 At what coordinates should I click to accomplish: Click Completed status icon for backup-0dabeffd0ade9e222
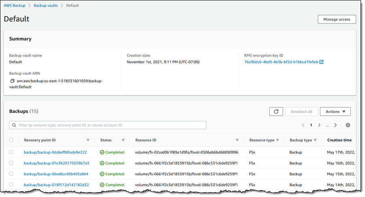tap(102, 152)
